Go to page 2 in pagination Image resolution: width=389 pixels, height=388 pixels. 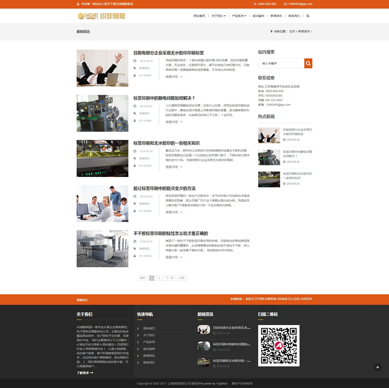click(159, 278)
